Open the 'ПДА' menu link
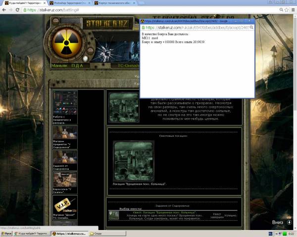The width and height of the screenshot is (297, 237). (x=78, y=65)
